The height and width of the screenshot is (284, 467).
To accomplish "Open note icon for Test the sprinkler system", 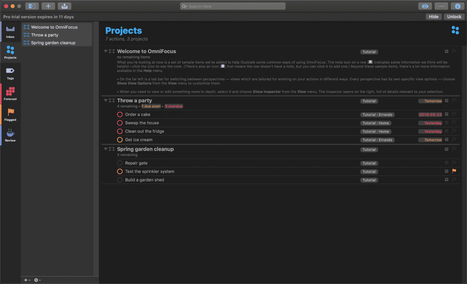I will (447, 171).
